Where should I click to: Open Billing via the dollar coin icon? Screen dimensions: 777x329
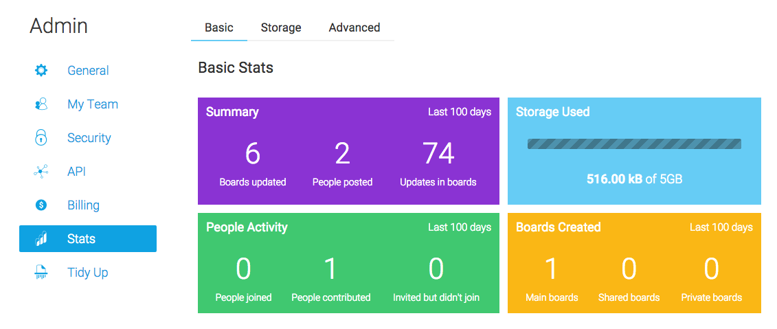pos(41,205)
